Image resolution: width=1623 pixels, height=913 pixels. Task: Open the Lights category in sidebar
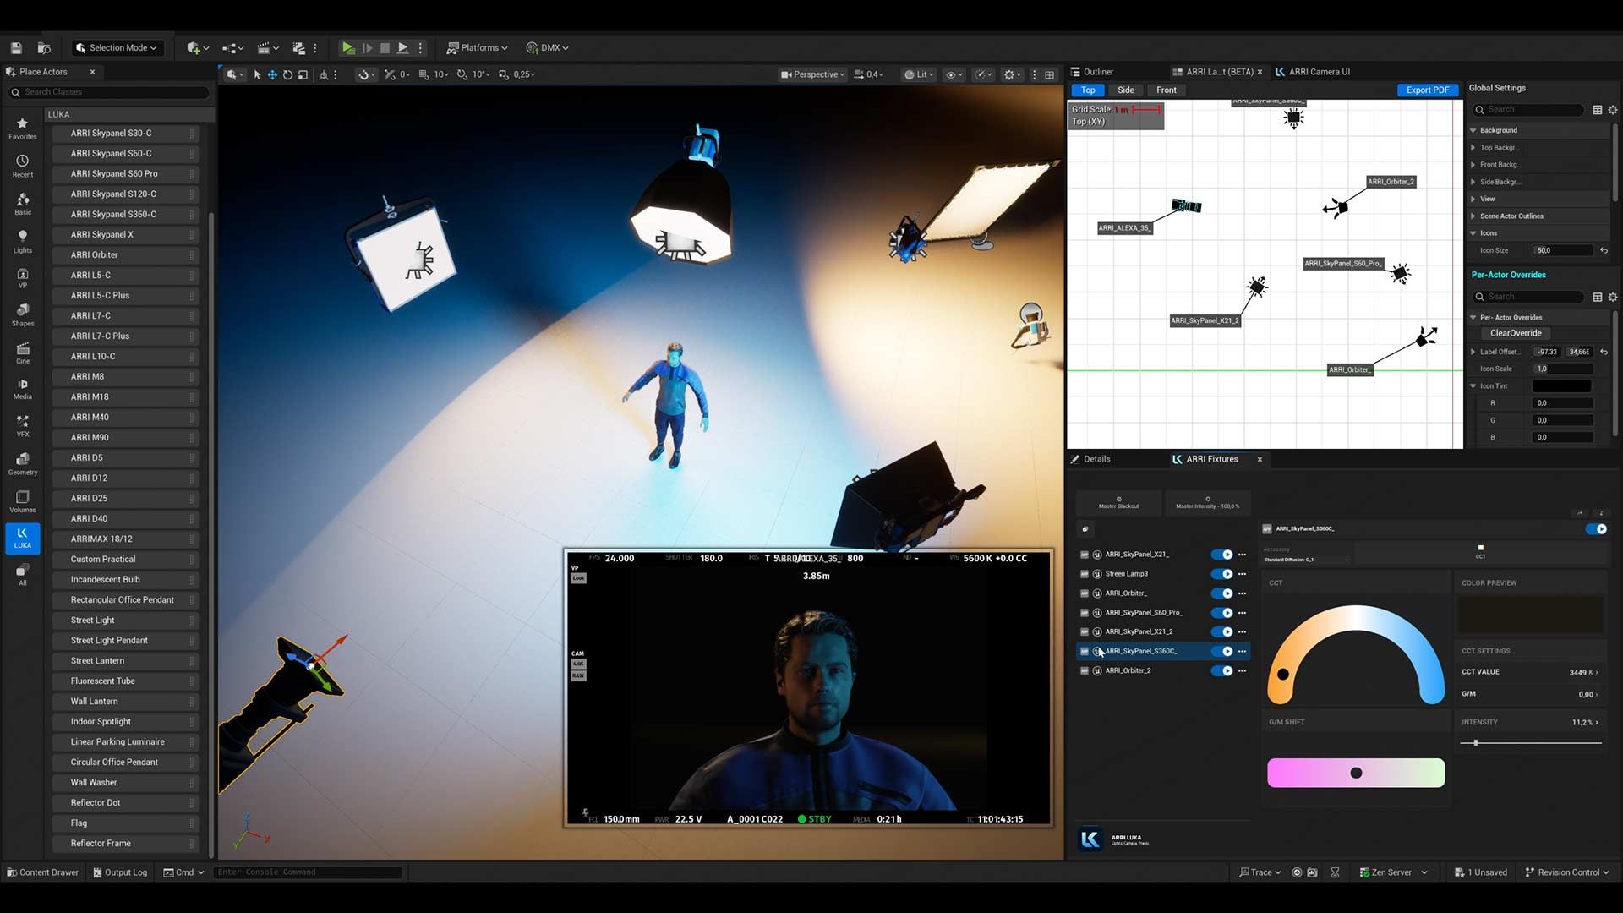[23, 242]
